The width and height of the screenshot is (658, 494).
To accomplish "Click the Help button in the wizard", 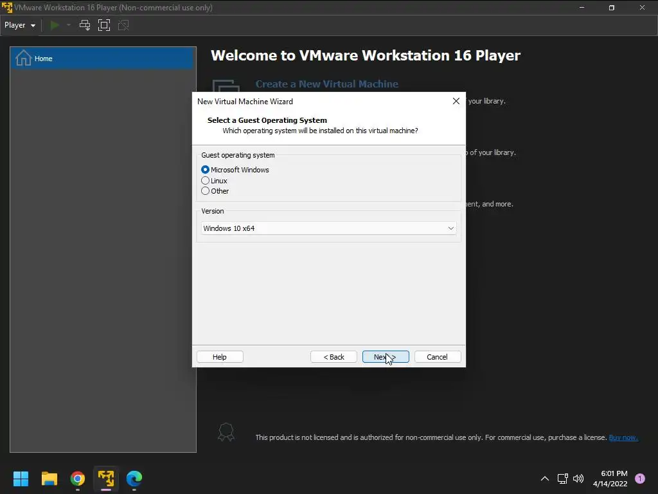I will [x=220, y=356].
